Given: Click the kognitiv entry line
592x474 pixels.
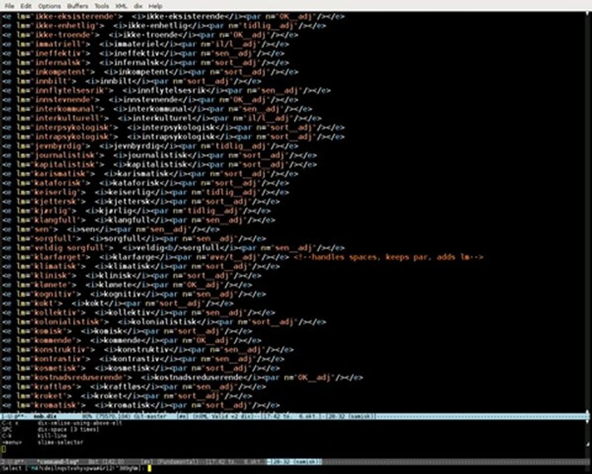Looking at the screenshot, I should 134,294.
